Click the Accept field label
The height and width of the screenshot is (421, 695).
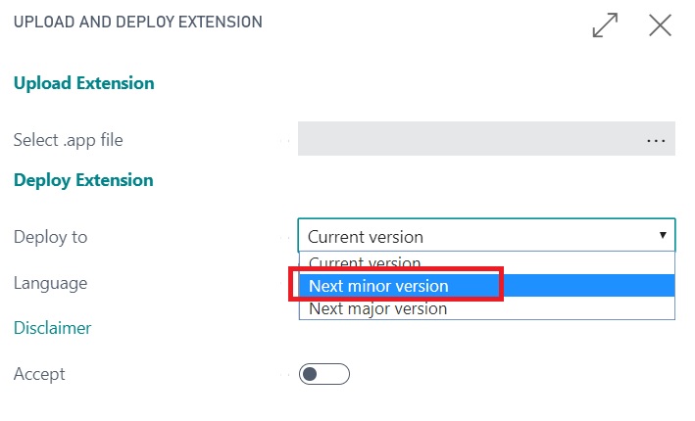pyautogui.click(x=39, y=374)
